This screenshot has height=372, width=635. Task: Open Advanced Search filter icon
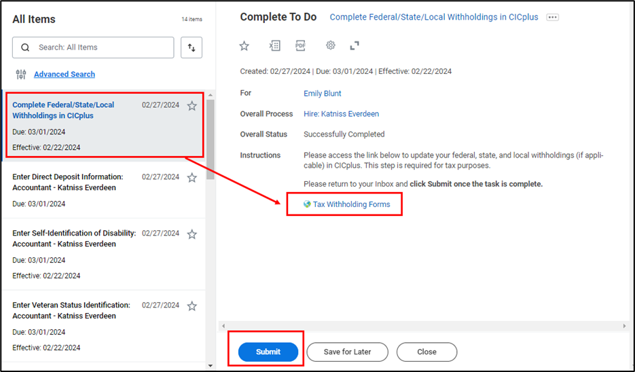tap(21, 75)
